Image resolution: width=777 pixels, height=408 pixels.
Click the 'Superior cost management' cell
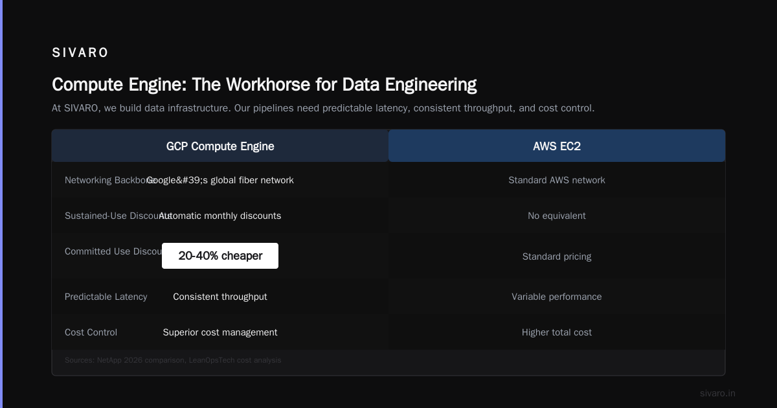click(220, 332)
